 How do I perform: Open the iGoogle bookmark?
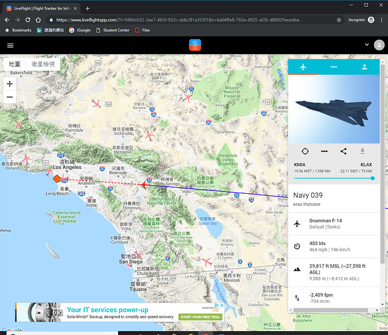[x=80, y=30]
